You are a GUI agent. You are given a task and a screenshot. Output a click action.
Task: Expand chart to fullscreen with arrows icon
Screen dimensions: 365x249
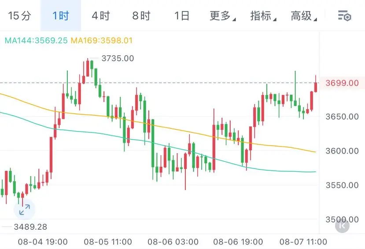pos(25,209)
